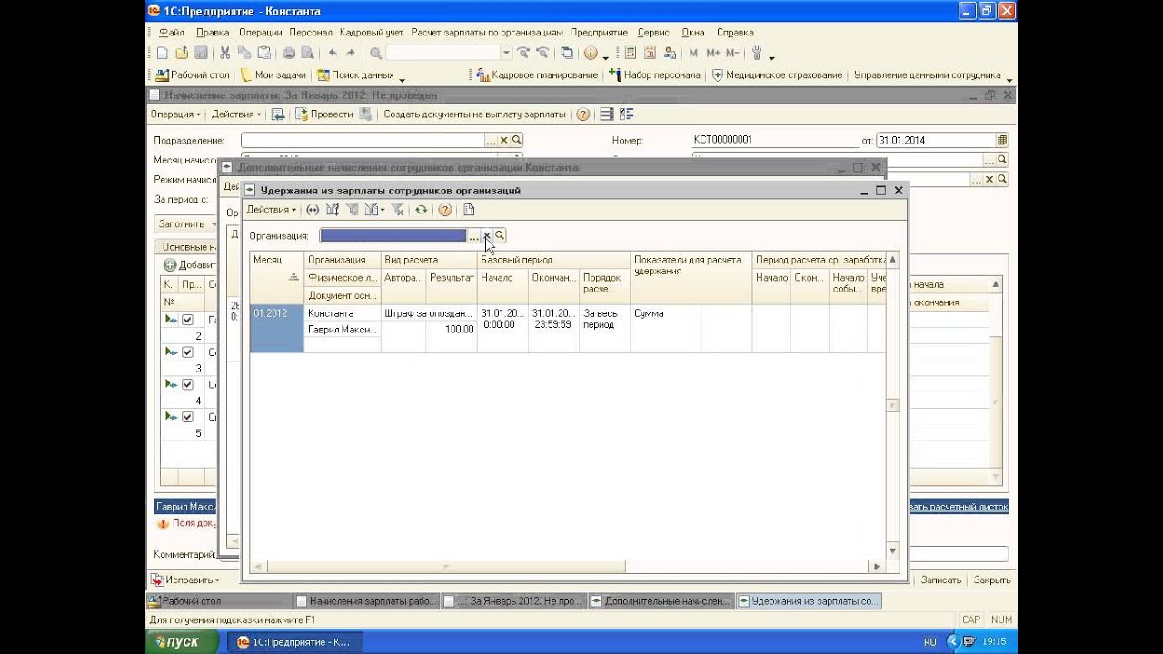Click the Пуск start button

coord(183,642)
